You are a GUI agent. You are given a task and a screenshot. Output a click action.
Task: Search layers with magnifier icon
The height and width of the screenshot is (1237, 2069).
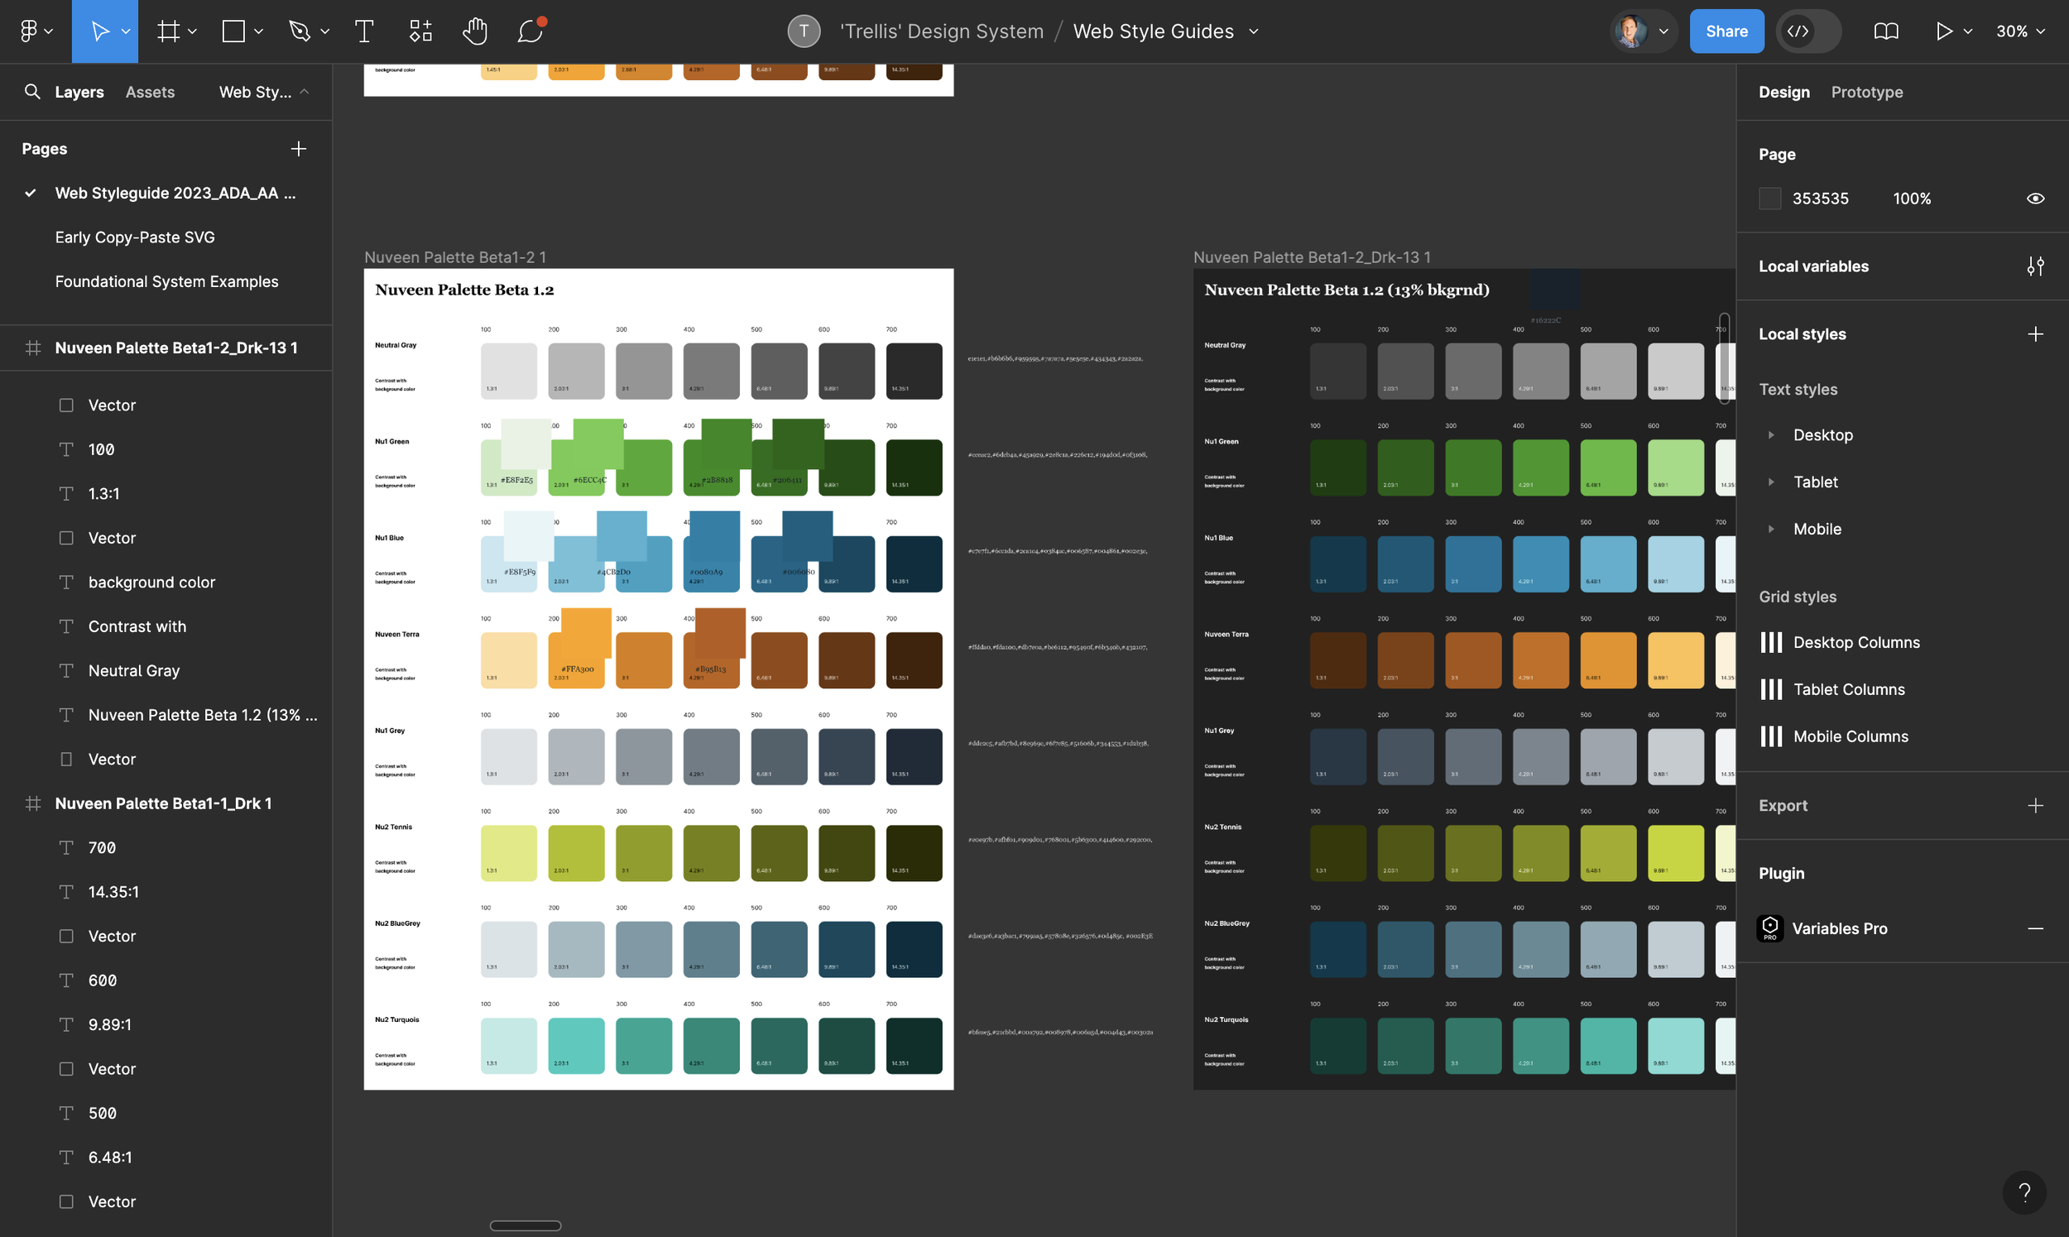point(32,92)
